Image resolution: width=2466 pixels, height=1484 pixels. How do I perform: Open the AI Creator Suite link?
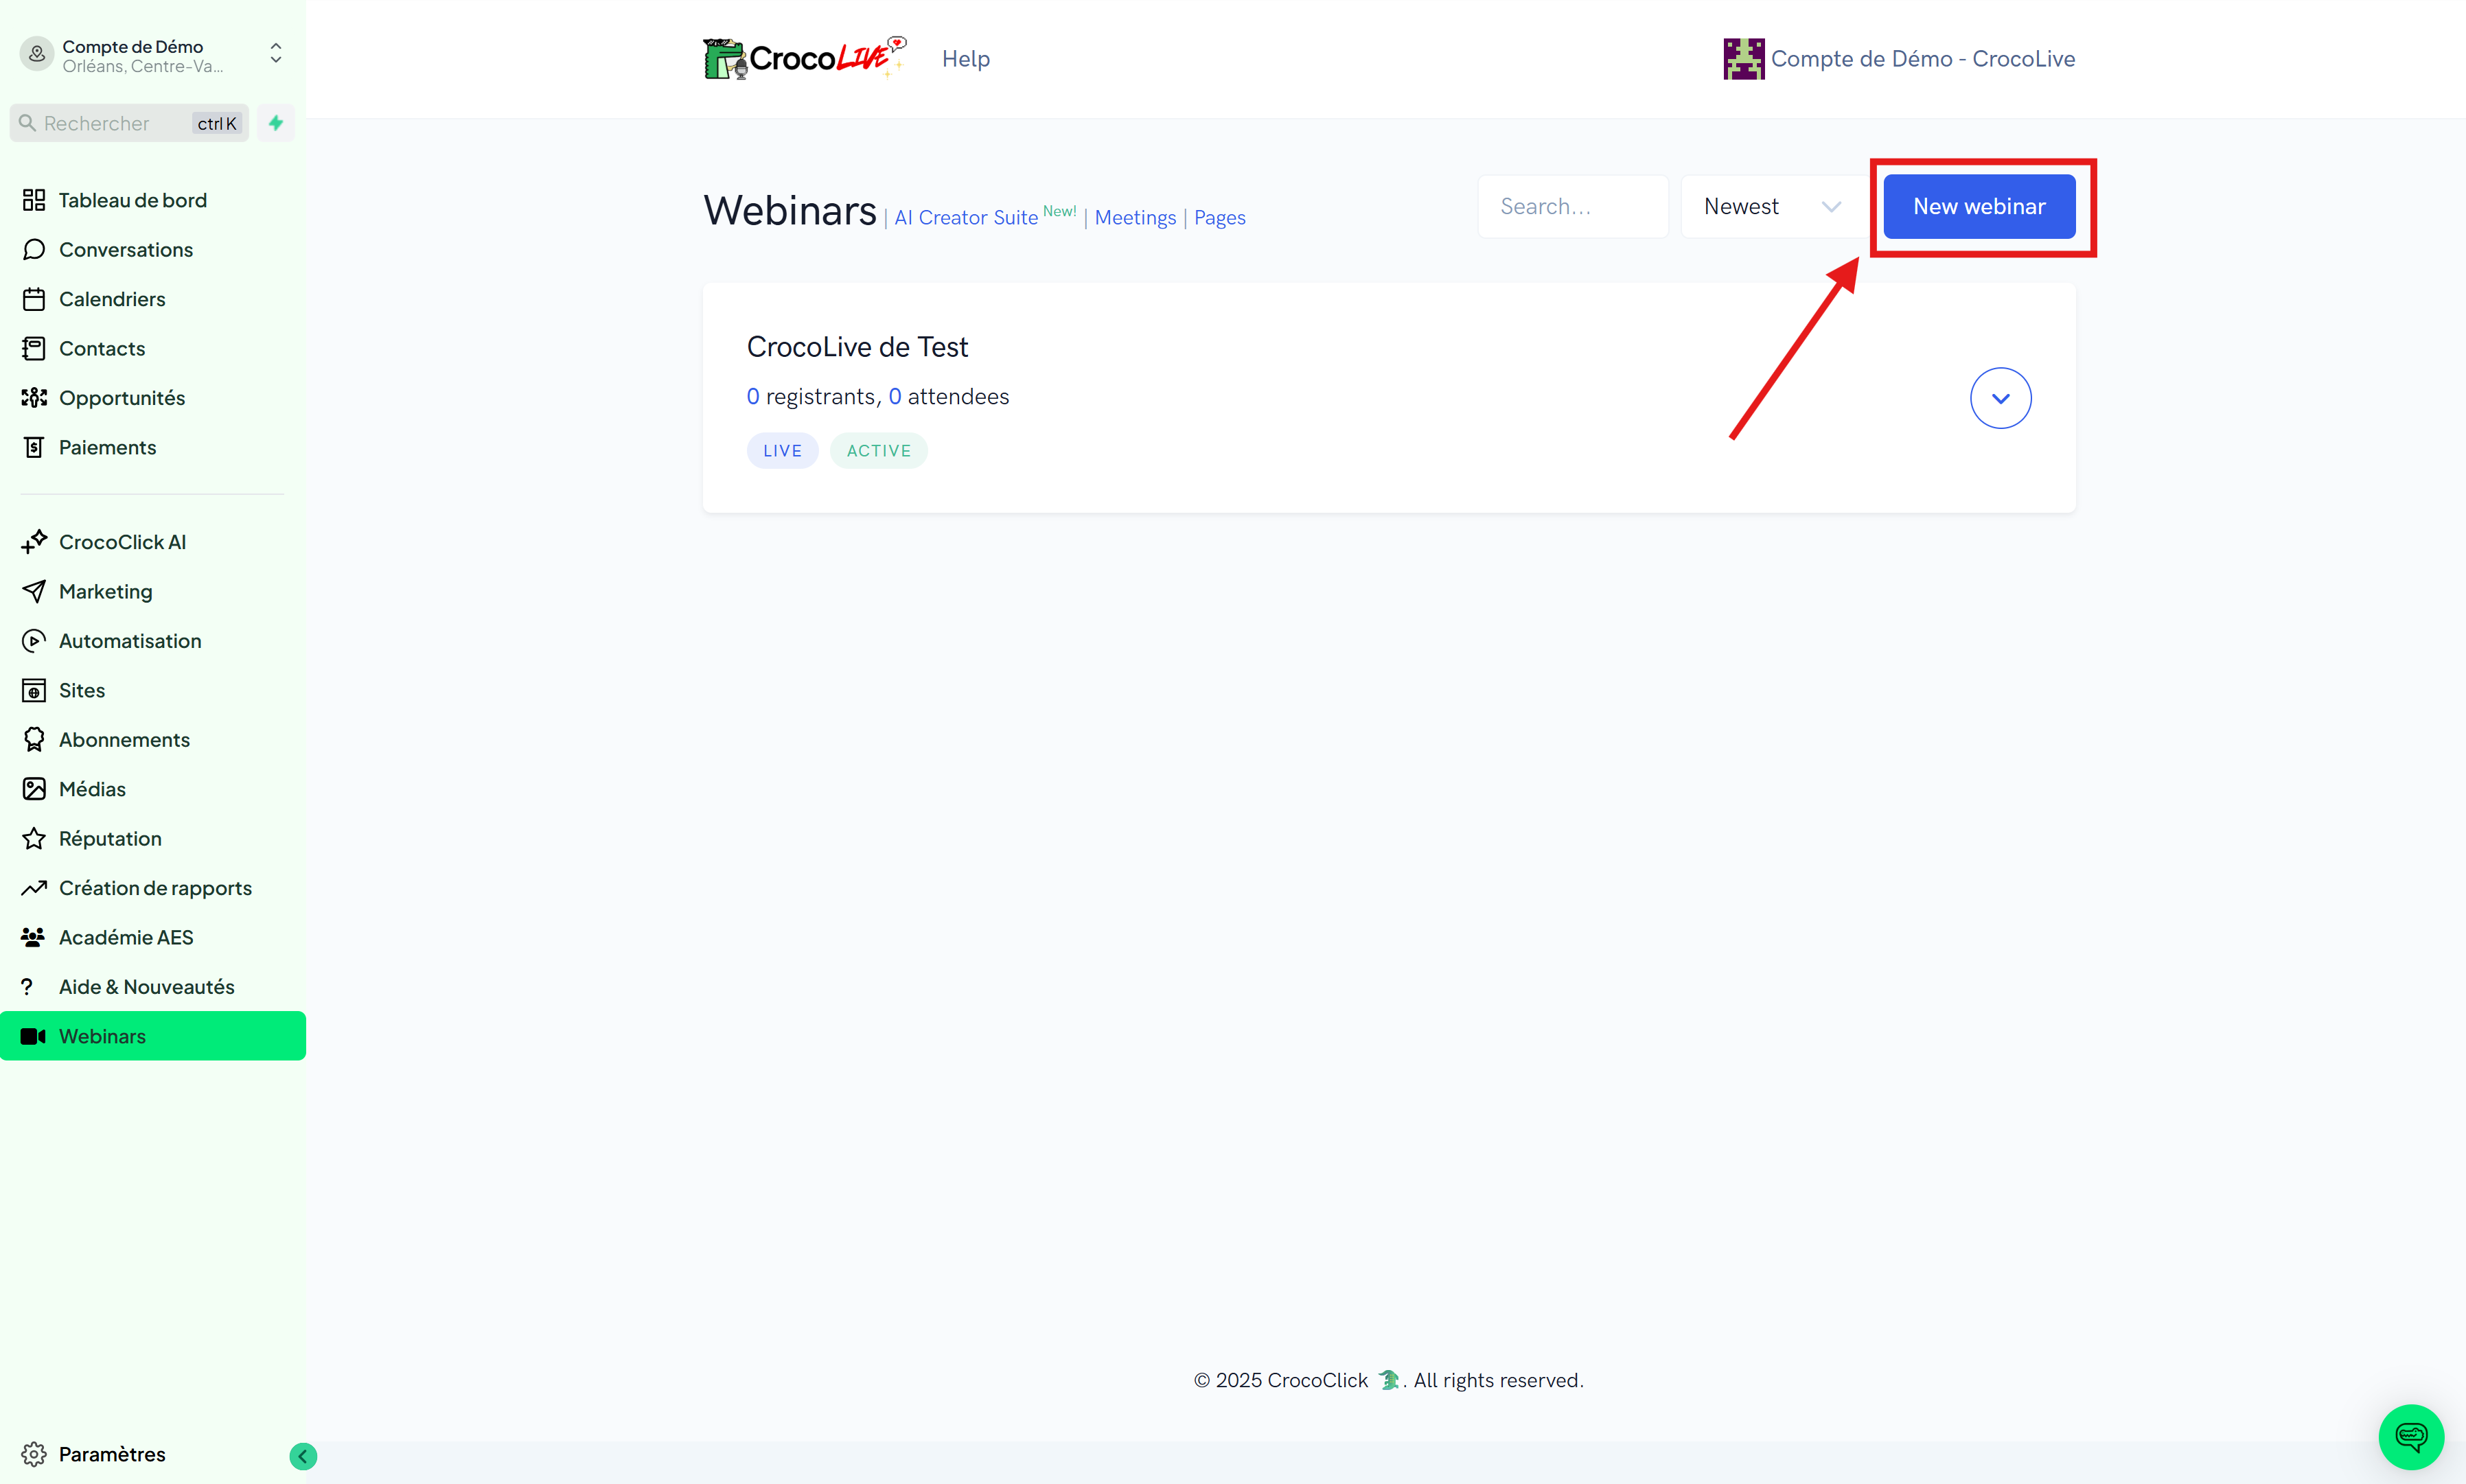966,218
